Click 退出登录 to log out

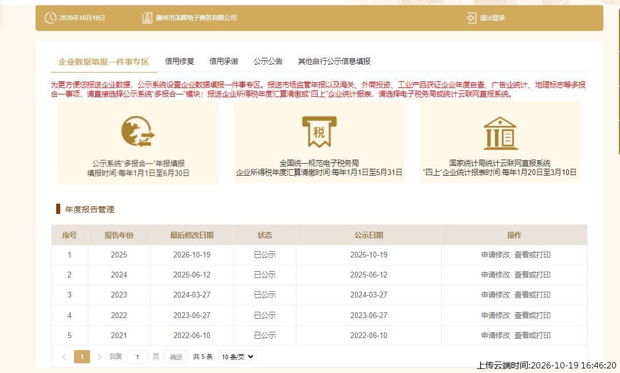493,18
